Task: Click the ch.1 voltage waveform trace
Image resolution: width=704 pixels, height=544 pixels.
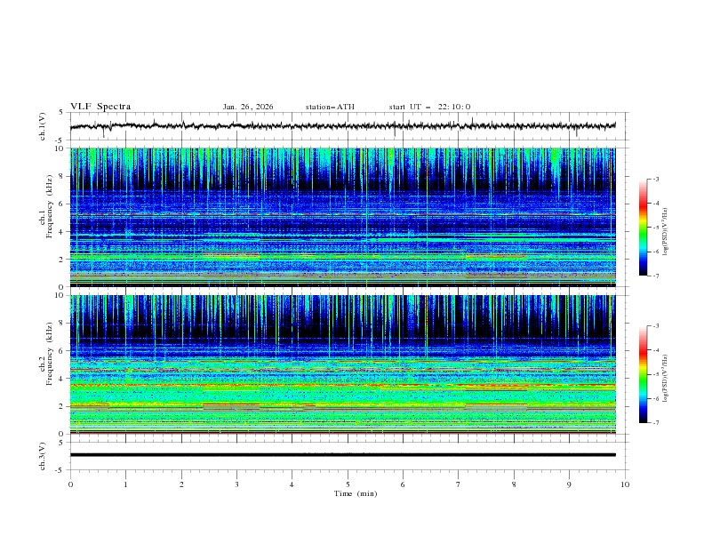Action: [x=342, y=126]
